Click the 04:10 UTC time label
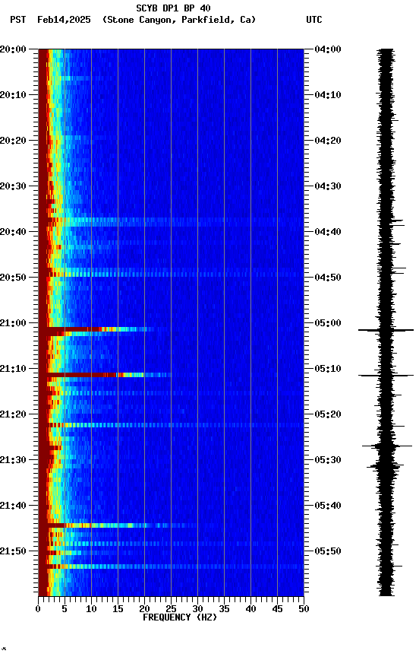The image size is (419, 657). [328, 95]
